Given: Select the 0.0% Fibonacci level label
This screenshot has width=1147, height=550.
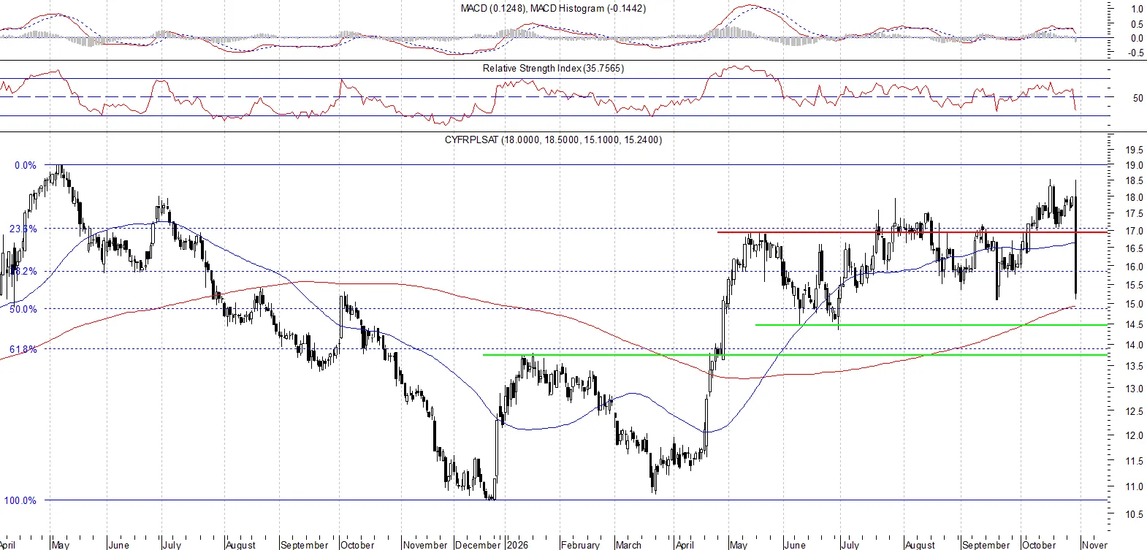Looking at the screenshot, I should click(25, 165).
